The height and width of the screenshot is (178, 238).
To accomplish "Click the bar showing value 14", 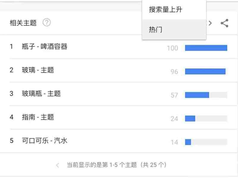I will click(x=206, y=142).
